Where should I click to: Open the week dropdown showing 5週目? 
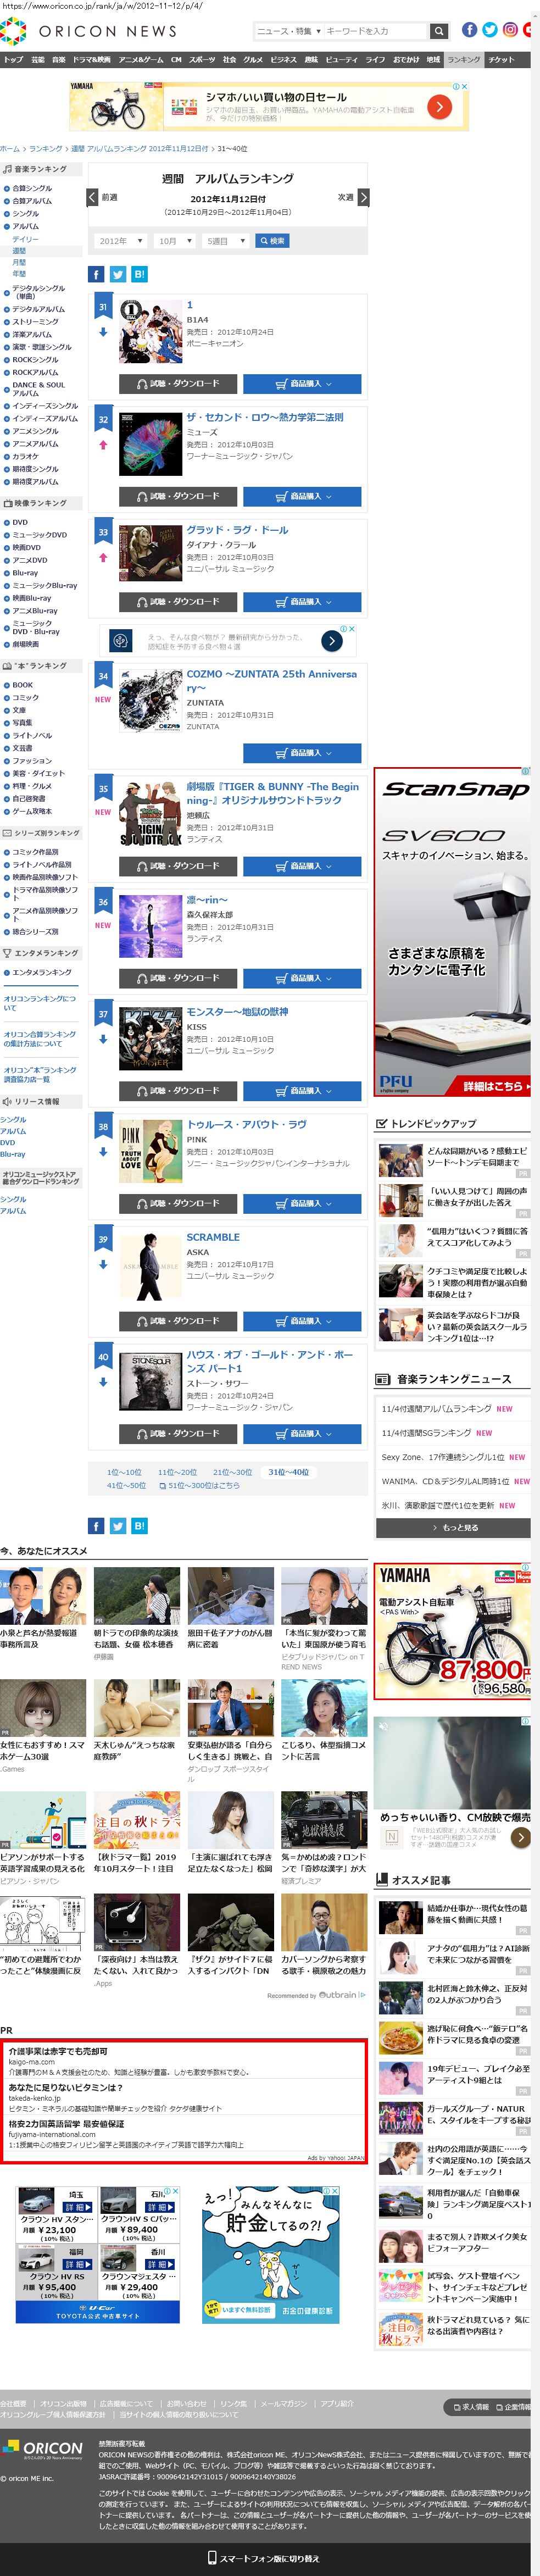point(226,241)
